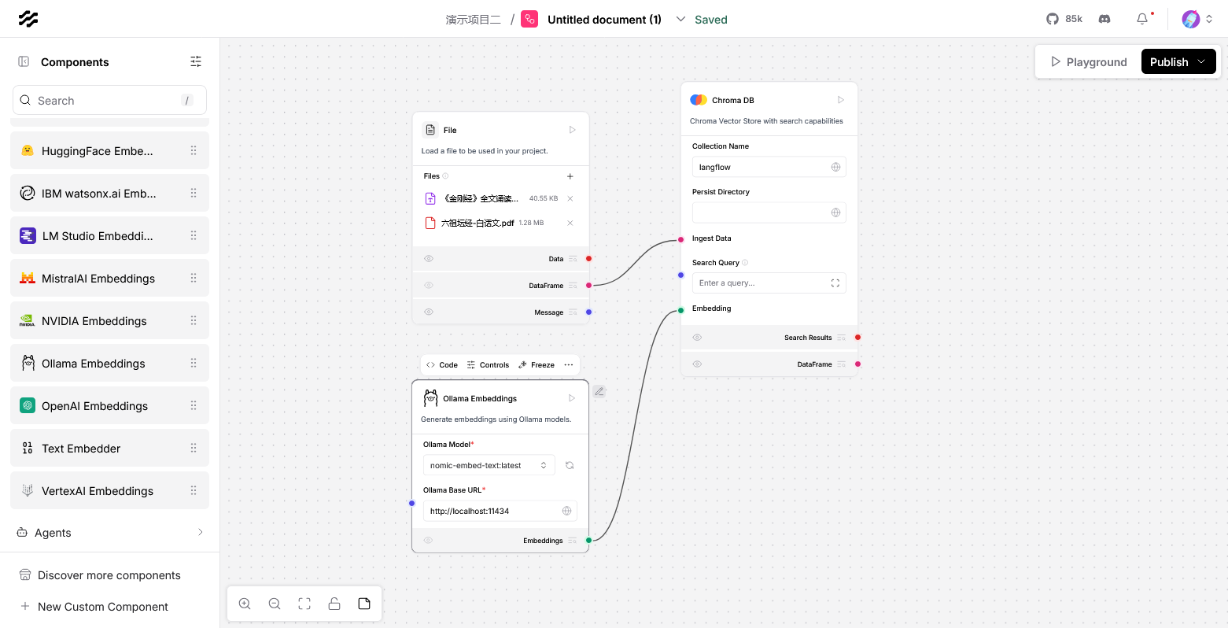1228x628 pixels.
Task: Collapse the Components sidebar panel icon
Action: click(24, 61)
